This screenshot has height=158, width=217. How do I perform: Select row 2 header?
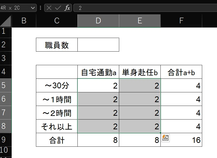pos(6,45)
